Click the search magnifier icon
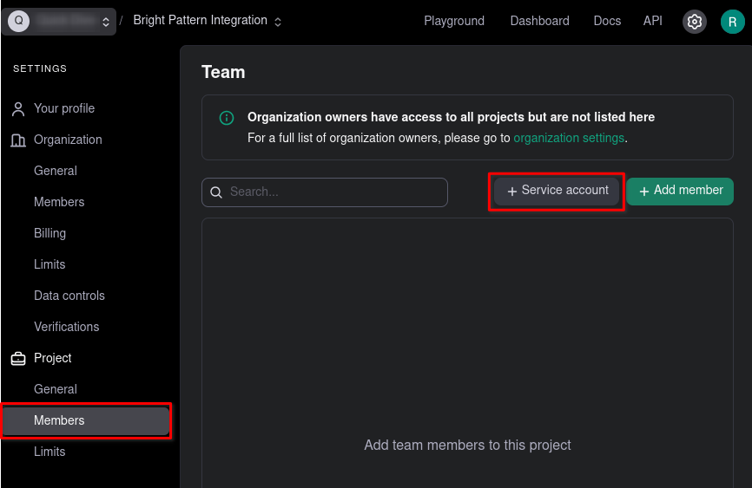The height and width of the screenshot is (488, 752). pyautogui.click(x=216, y=192)
